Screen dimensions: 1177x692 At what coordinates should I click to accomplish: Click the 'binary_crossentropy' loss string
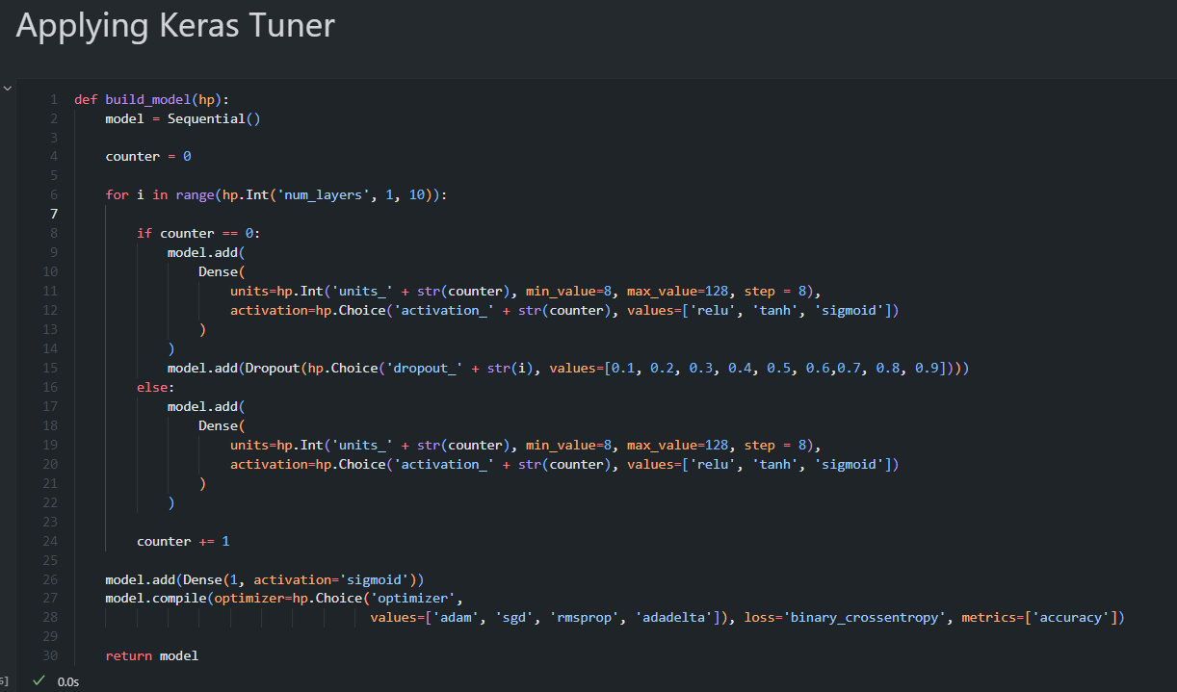[865, 617]
